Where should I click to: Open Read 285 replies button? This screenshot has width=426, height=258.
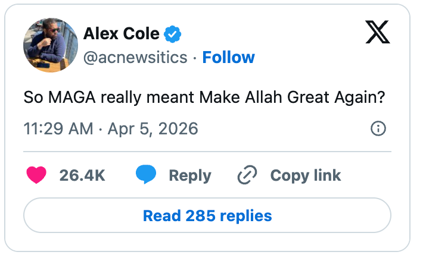point(207,215)
